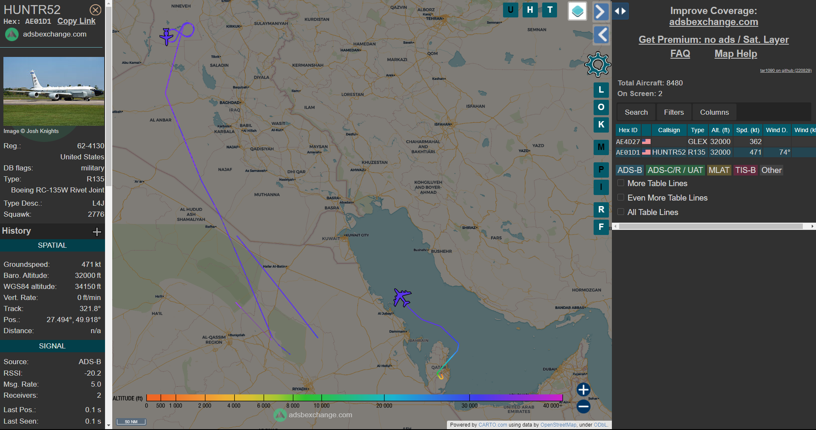This screenshot has width=816, height=430.
Task: Sort table by Callsign column
Action: pyautogui.click(x=669, y=130)
